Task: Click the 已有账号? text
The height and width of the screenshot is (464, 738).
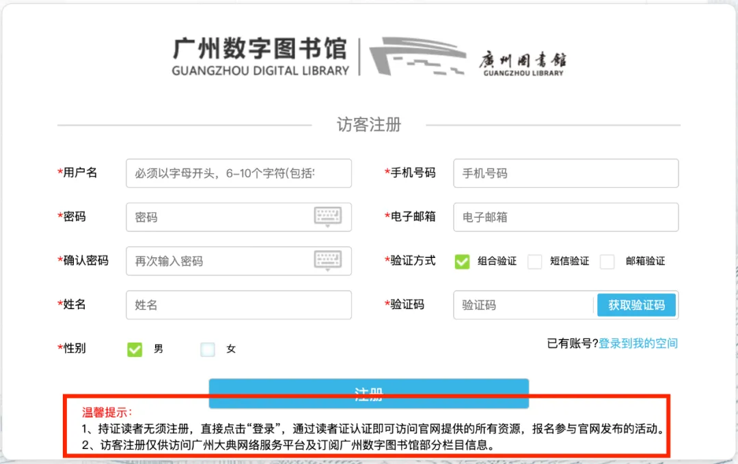Action: pyautogui.click(x=573, y=344)
